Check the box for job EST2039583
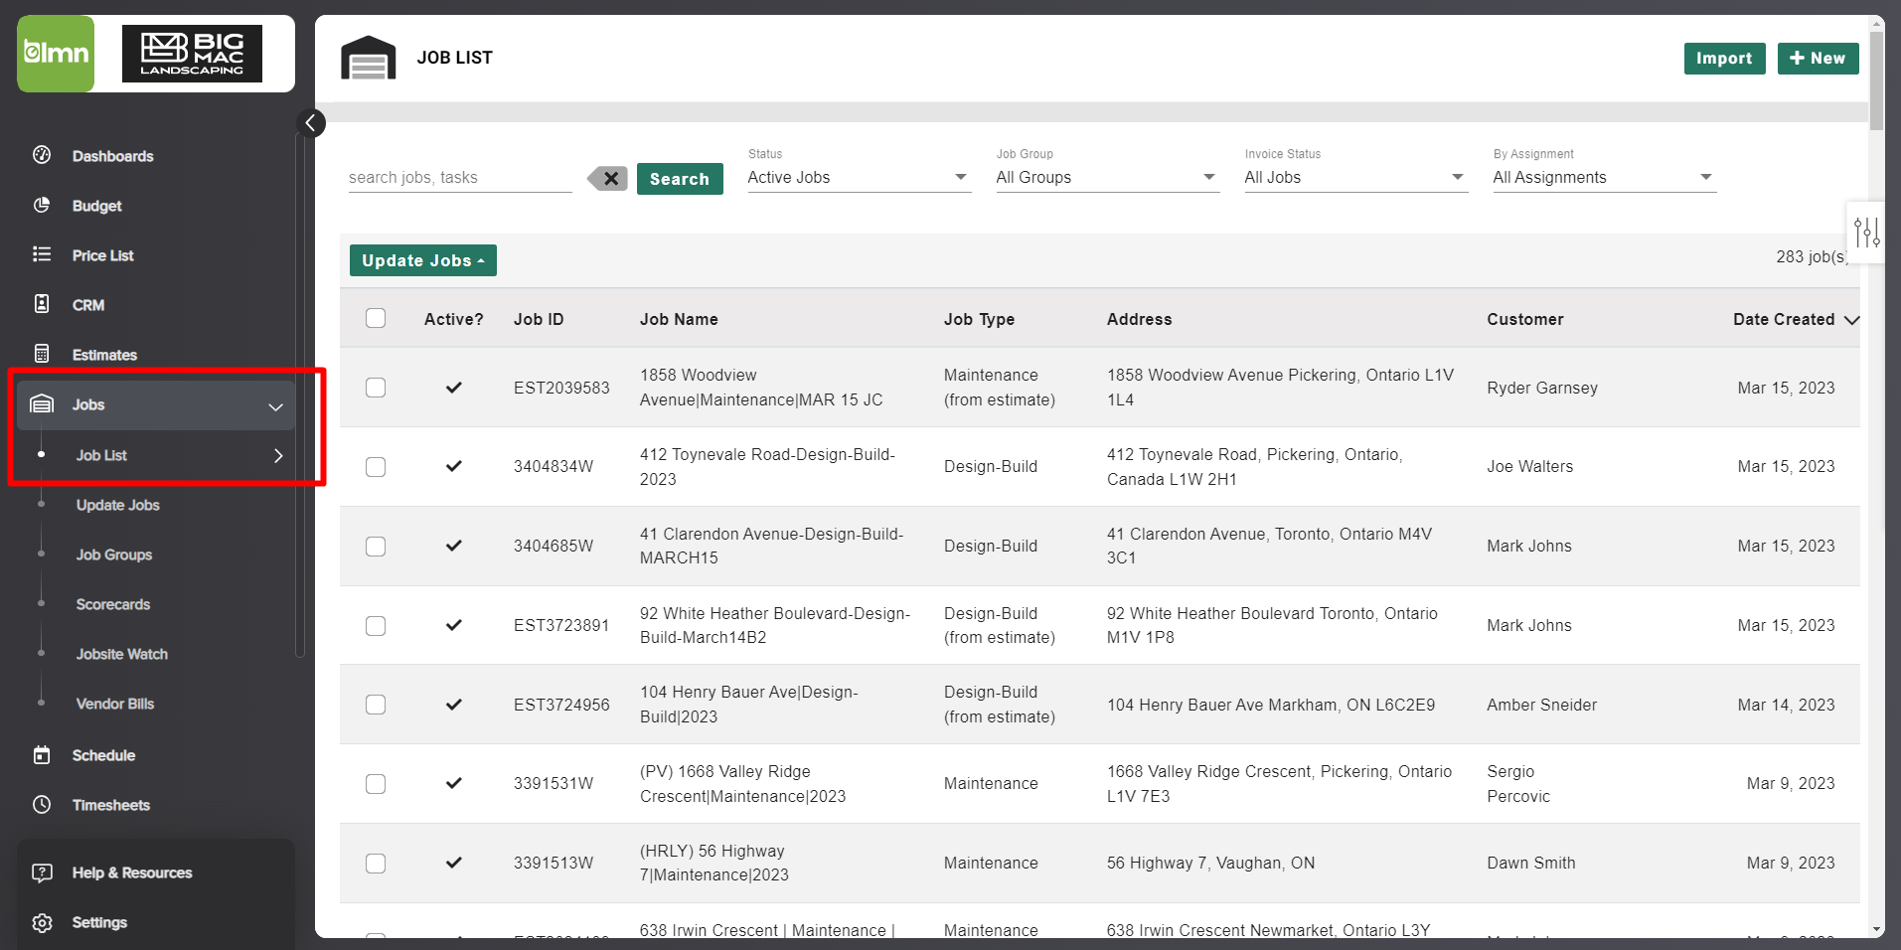 point(376,388)
